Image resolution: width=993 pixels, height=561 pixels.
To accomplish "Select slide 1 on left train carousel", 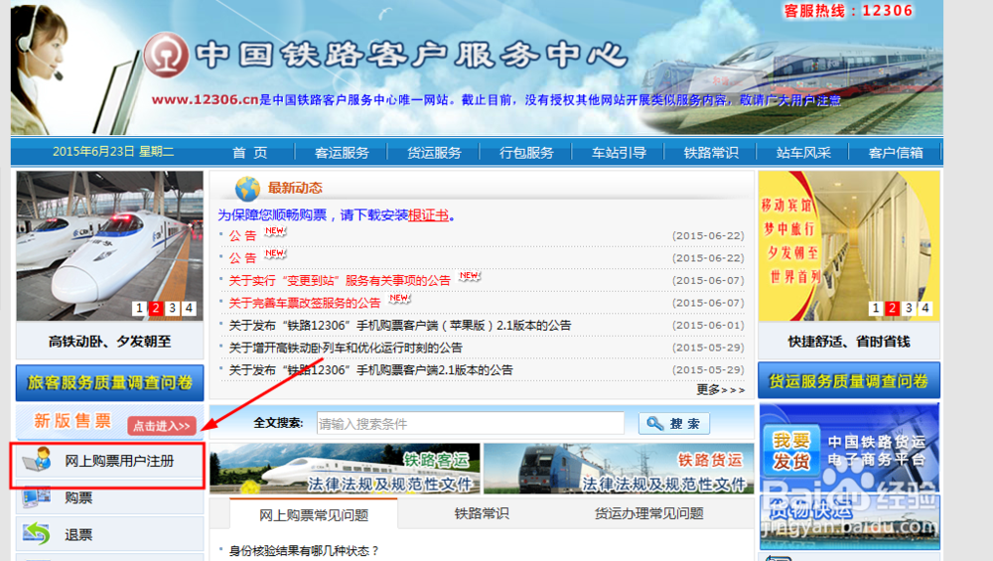I will pyautogui.click(x=139, y=309).
